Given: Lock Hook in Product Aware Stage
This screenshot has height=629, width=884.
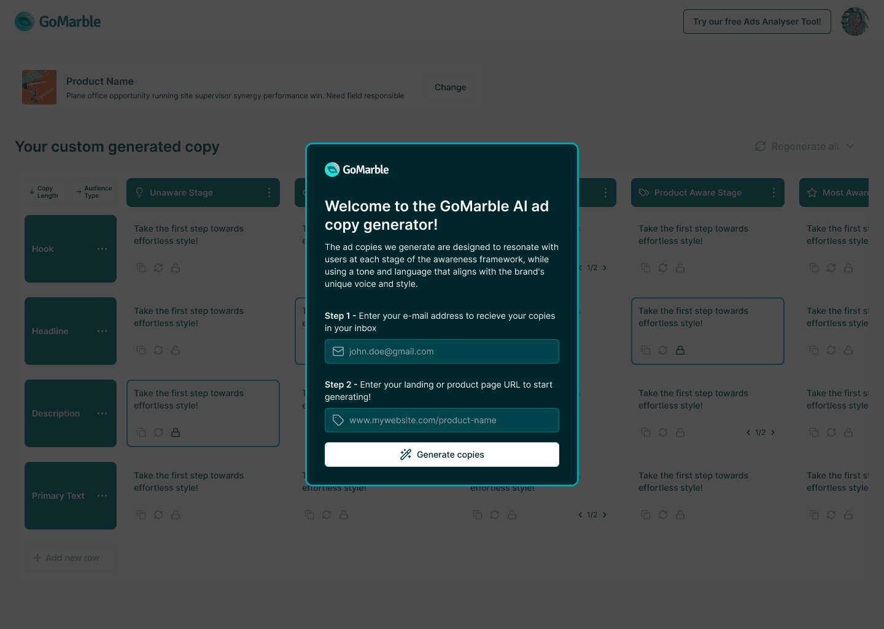Looking at the screenshot, I should tap(680, 268).
